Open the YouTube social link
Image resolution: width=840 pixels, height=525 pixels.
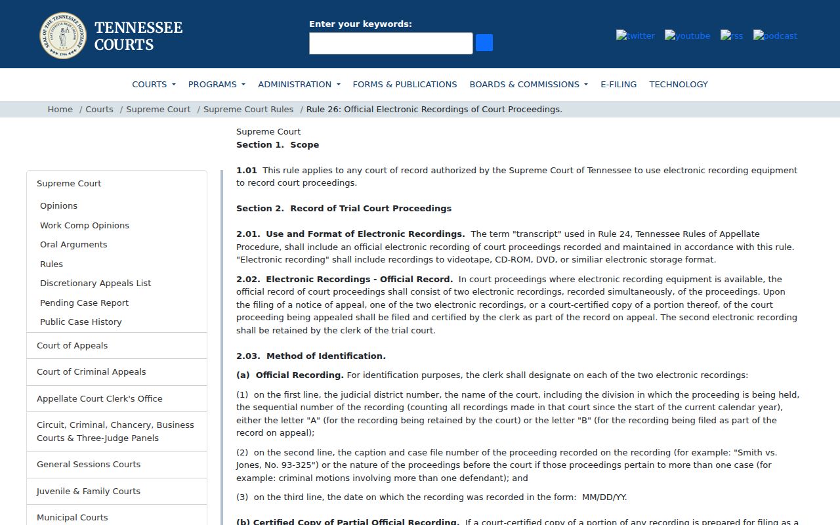point(687,35)
